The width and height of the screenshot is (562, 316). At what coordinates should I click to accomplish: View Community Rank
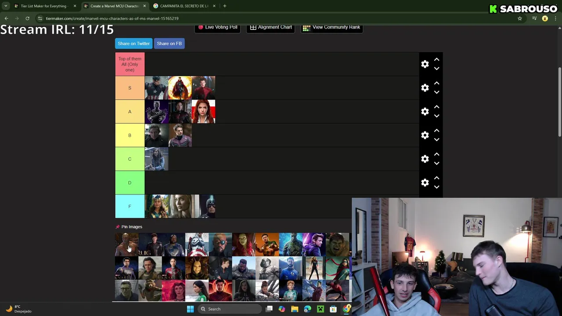(331, 27)
